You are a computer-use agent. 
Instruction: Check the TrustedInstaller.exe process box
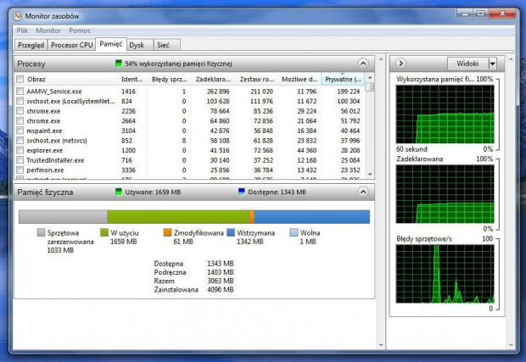[x=20, y=160]
